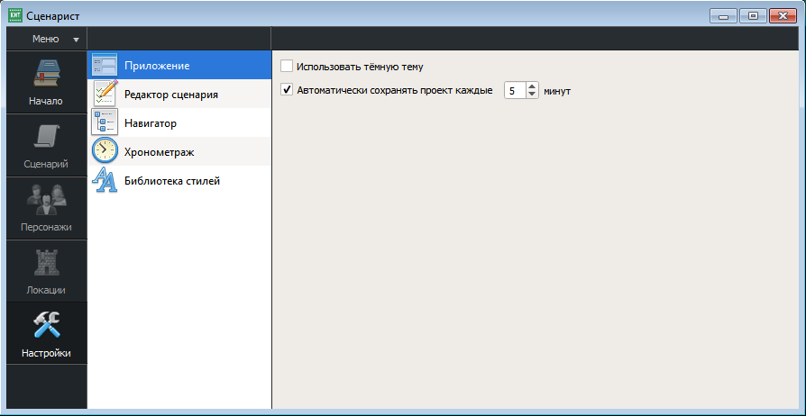Click the Локации label in sidebar
This screenshot has width=806, height=416.
pos(46,290)
